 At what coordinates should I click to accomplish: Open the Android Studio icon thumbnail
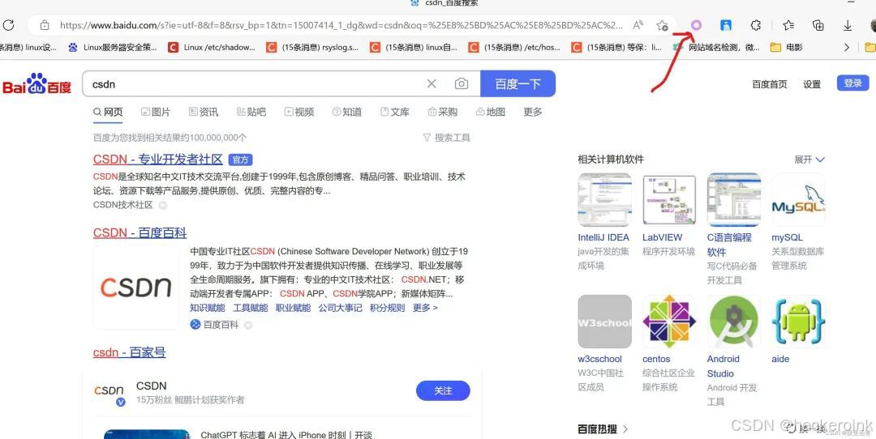point(733,322)
